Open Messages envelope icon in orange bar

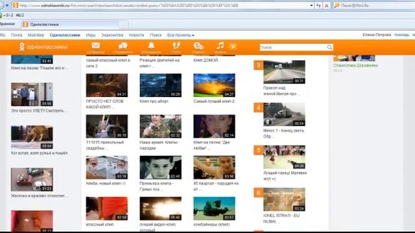96,46
